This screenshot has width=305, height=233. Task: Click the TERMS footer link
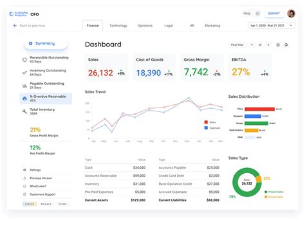[x=62, y=204]
